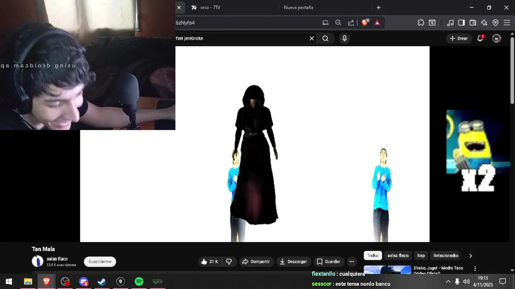This screenshot has width=515, height=289.
Task: Click the browser URL address field
Action: click(x=245, y=23)
